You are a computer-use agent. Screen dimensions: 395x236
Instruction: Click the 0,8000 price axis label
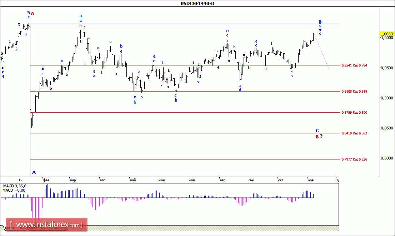coord(387,158)
